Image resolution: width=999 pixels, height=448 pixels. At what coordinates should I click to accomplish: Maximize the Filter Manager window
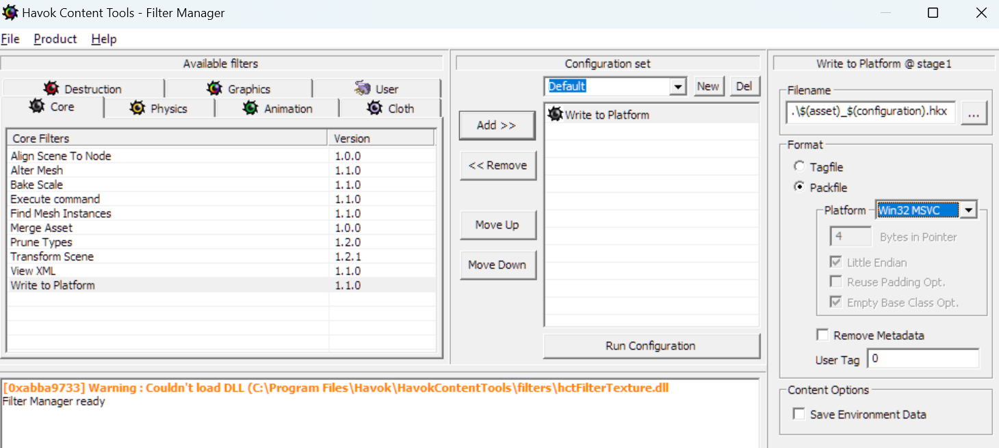933,13
